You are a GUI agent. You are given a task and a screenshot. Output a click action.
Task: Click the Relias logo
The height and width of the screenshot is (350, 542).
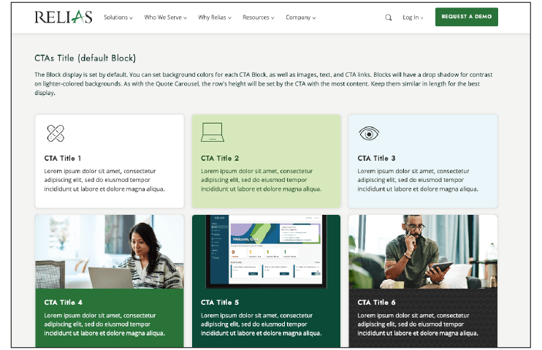tap(64, 17)
